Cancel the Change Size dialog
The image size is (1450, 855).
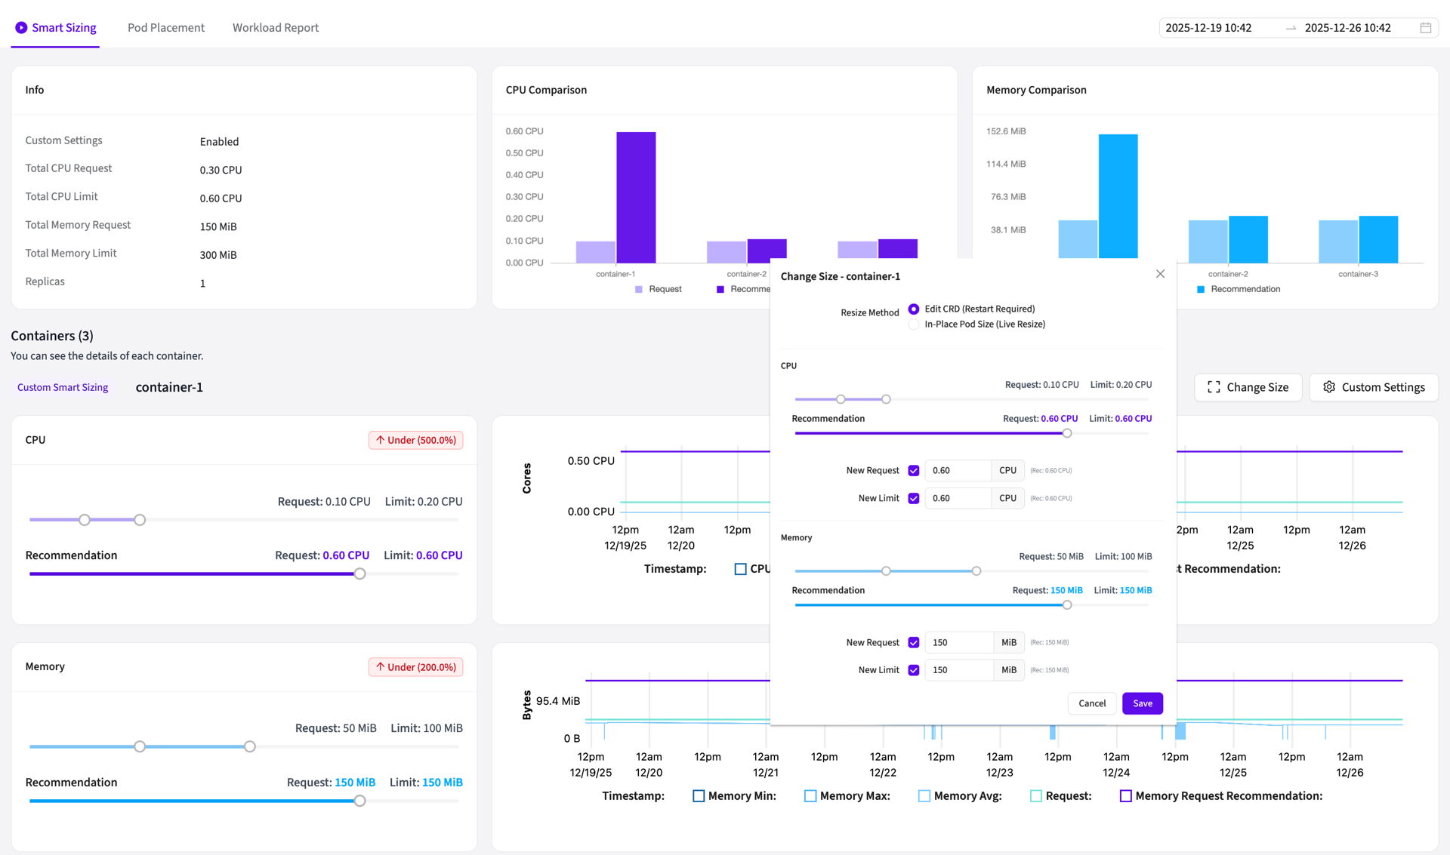tap(1092, 703)
